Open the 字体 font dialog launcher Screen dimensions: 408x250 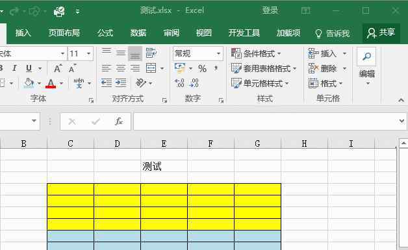pyautogui.click(x=91, y=100)
